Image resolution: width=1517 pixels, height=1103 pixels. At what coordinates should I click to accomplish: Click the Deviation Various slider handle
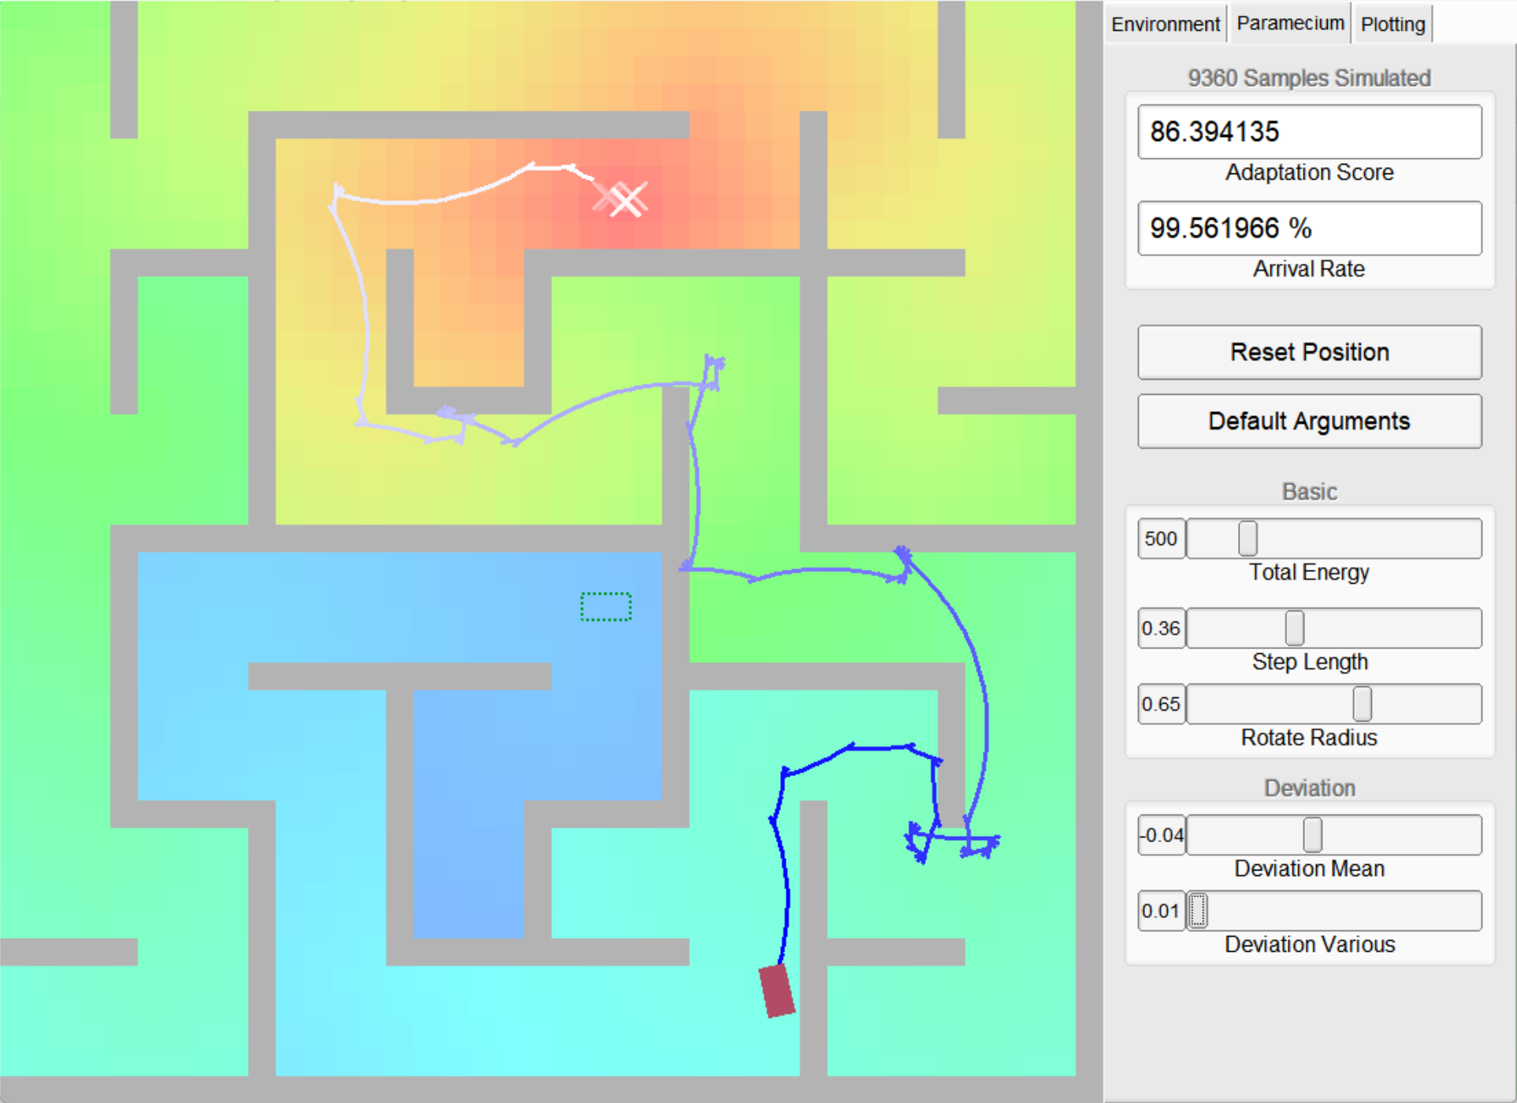(1197, 911)
